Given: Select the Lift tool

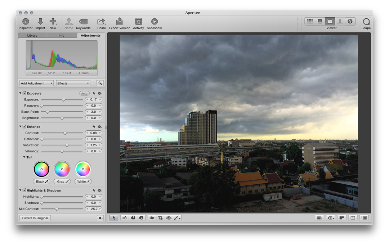Looking at the screenshot, I should click(133, 218).
